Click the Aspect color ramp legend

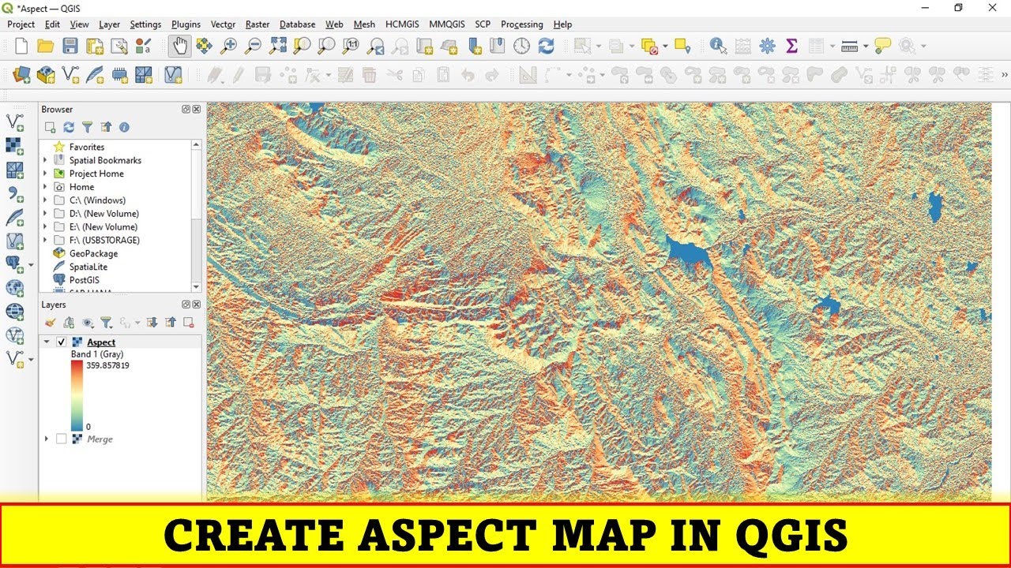[x=76, y=396]
